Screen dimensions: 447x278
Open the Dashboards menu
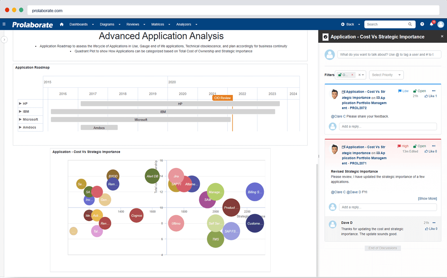pyautogui.click(x=82, y=24)
